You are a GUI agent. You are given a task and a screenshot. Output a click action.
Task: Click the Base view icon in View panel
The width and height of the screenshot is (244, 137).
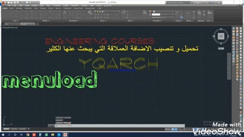pyautogui.click(x=210, y=13)
